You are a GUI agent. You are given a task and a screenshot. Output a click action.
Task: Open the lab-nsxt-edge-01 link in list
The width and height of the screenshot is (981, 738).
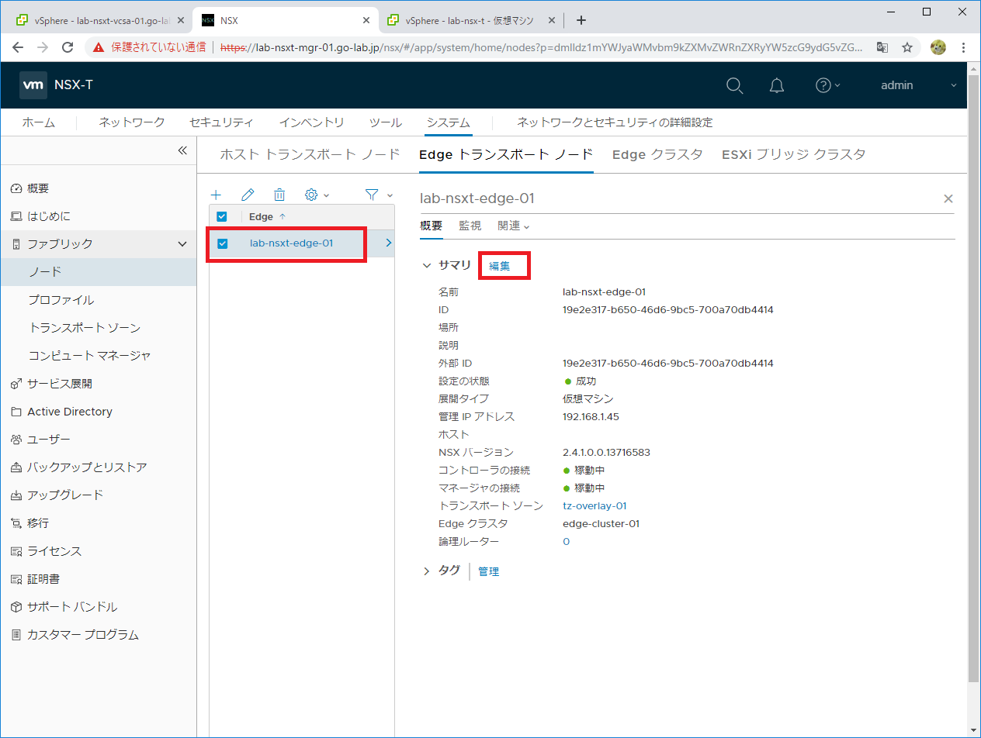coord(291,243)
